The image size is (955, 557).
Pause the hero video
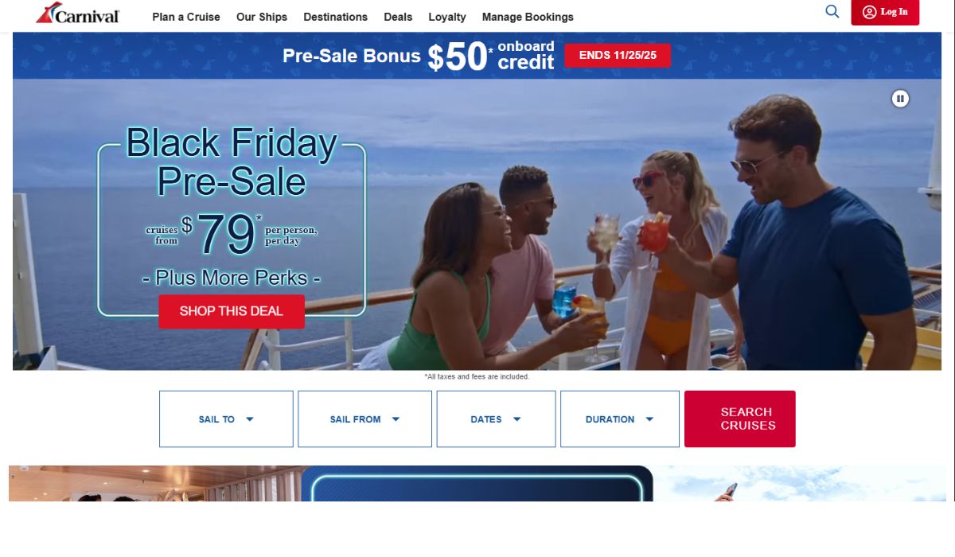point(900,99)
